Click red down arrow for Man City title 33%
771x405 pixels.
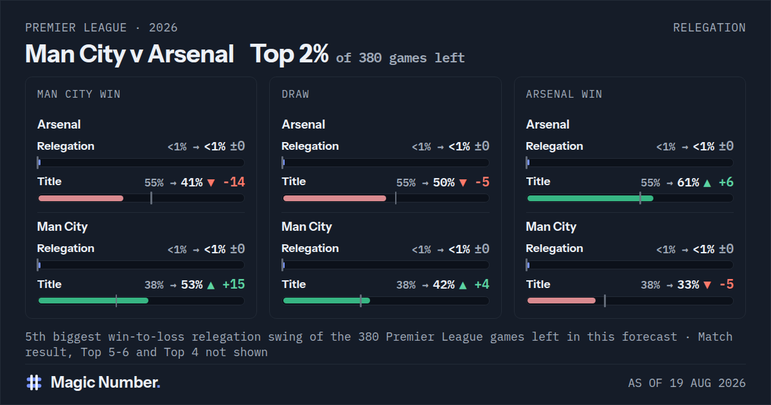pos(707,285)
